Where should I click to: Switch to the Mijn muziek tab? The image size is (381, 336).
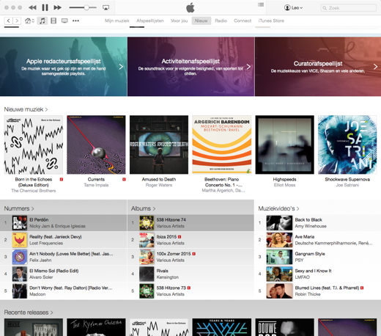point(117,21)
